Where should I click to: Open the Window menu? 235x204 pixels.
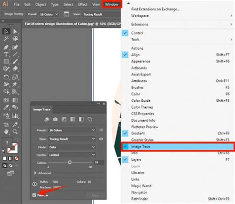click(112, 4)
